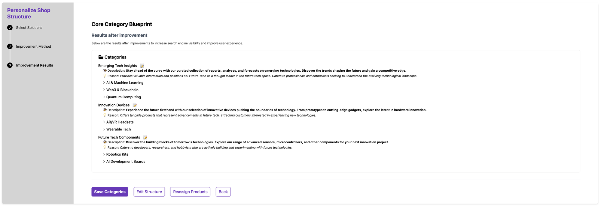Click the Select Solutions checkmark step icon
Viewport: 601px width, 206px height.
[10, 28]
